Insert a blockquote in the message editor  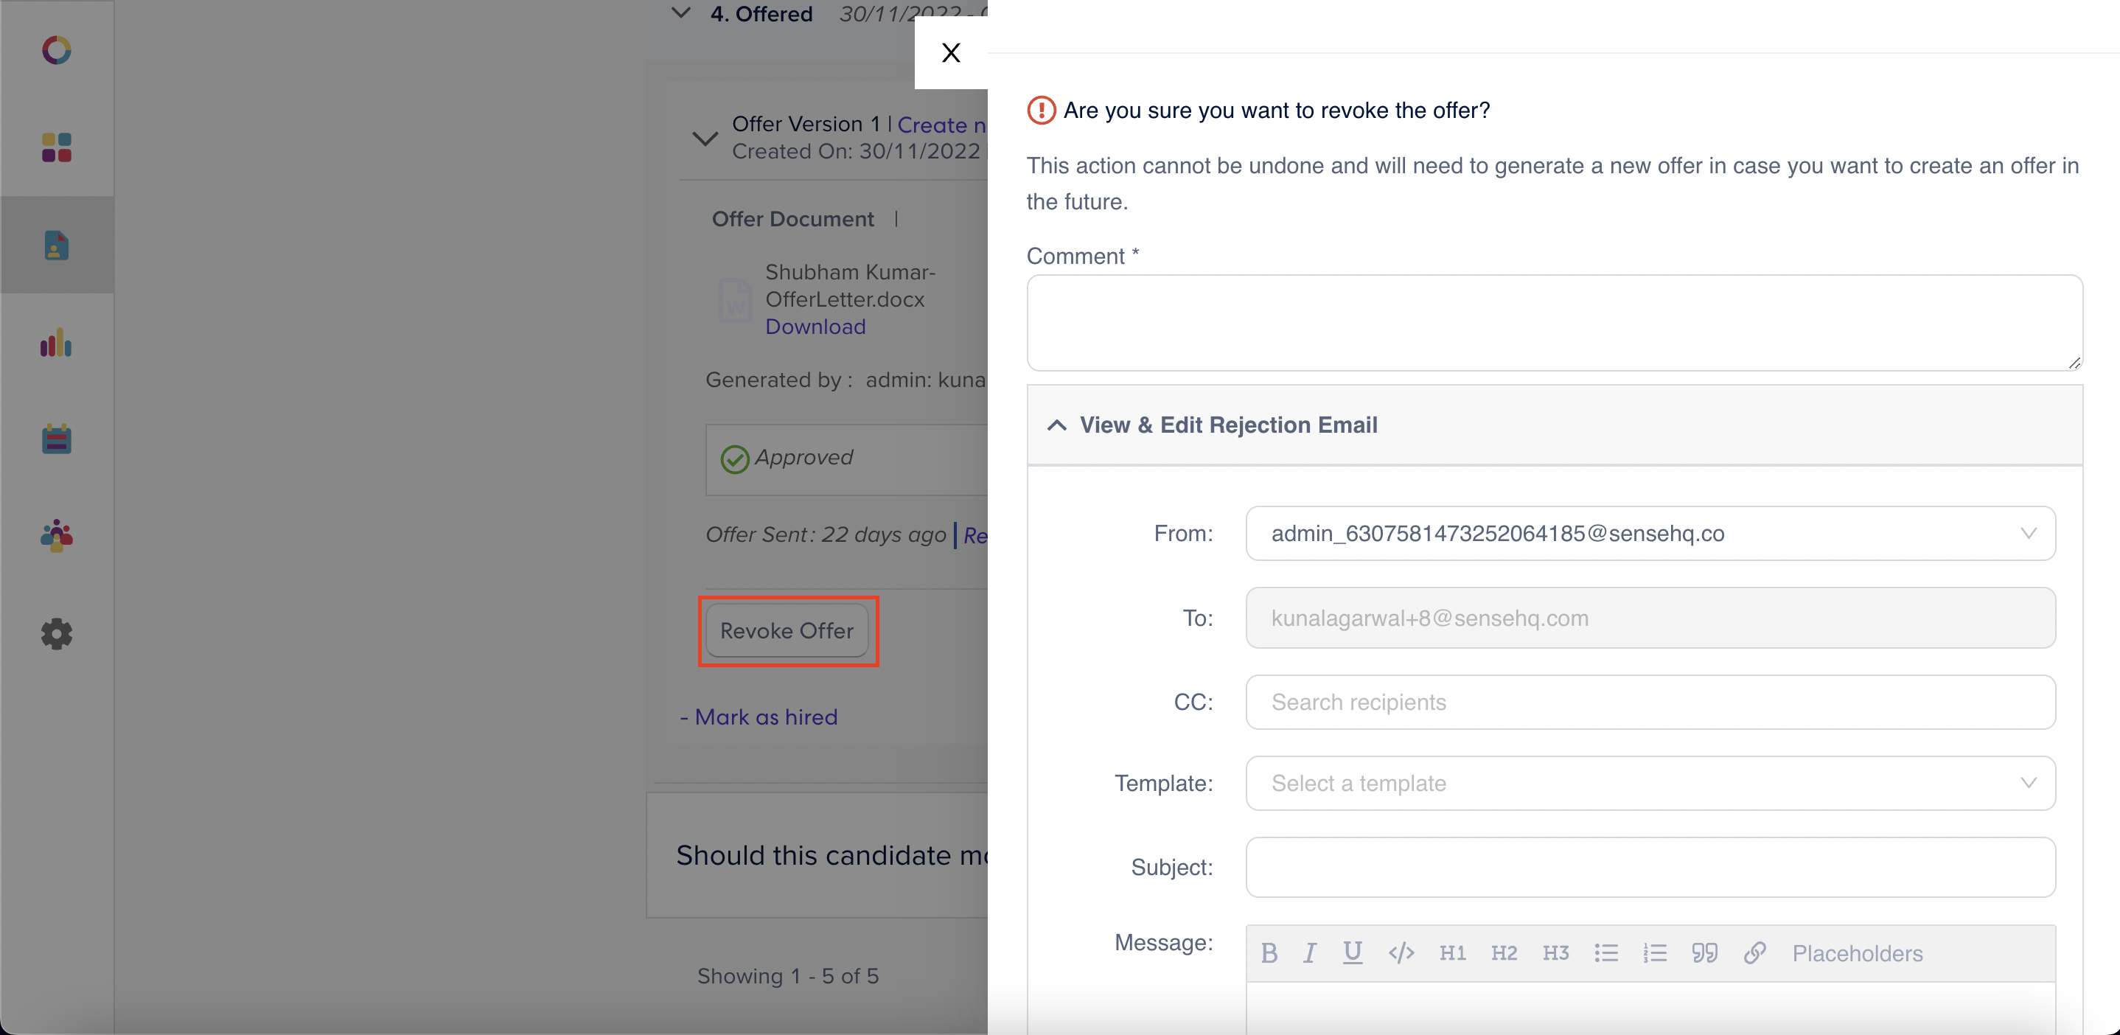pyautogui.click(x=1704, y=952)
